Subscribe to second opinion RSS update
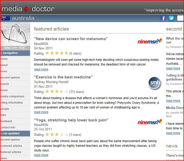184x161 pixels. (15, 140)
